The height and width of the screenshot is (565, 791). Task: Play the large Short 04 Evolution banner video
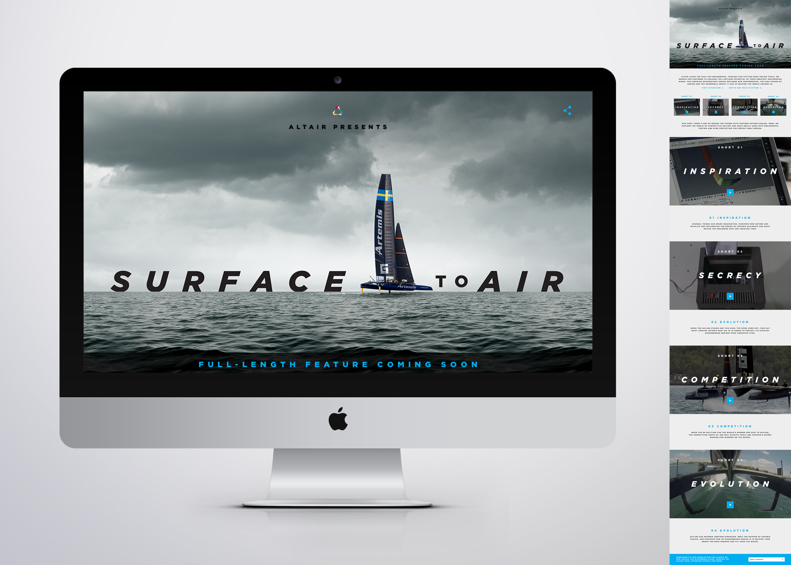pos(730,505)
